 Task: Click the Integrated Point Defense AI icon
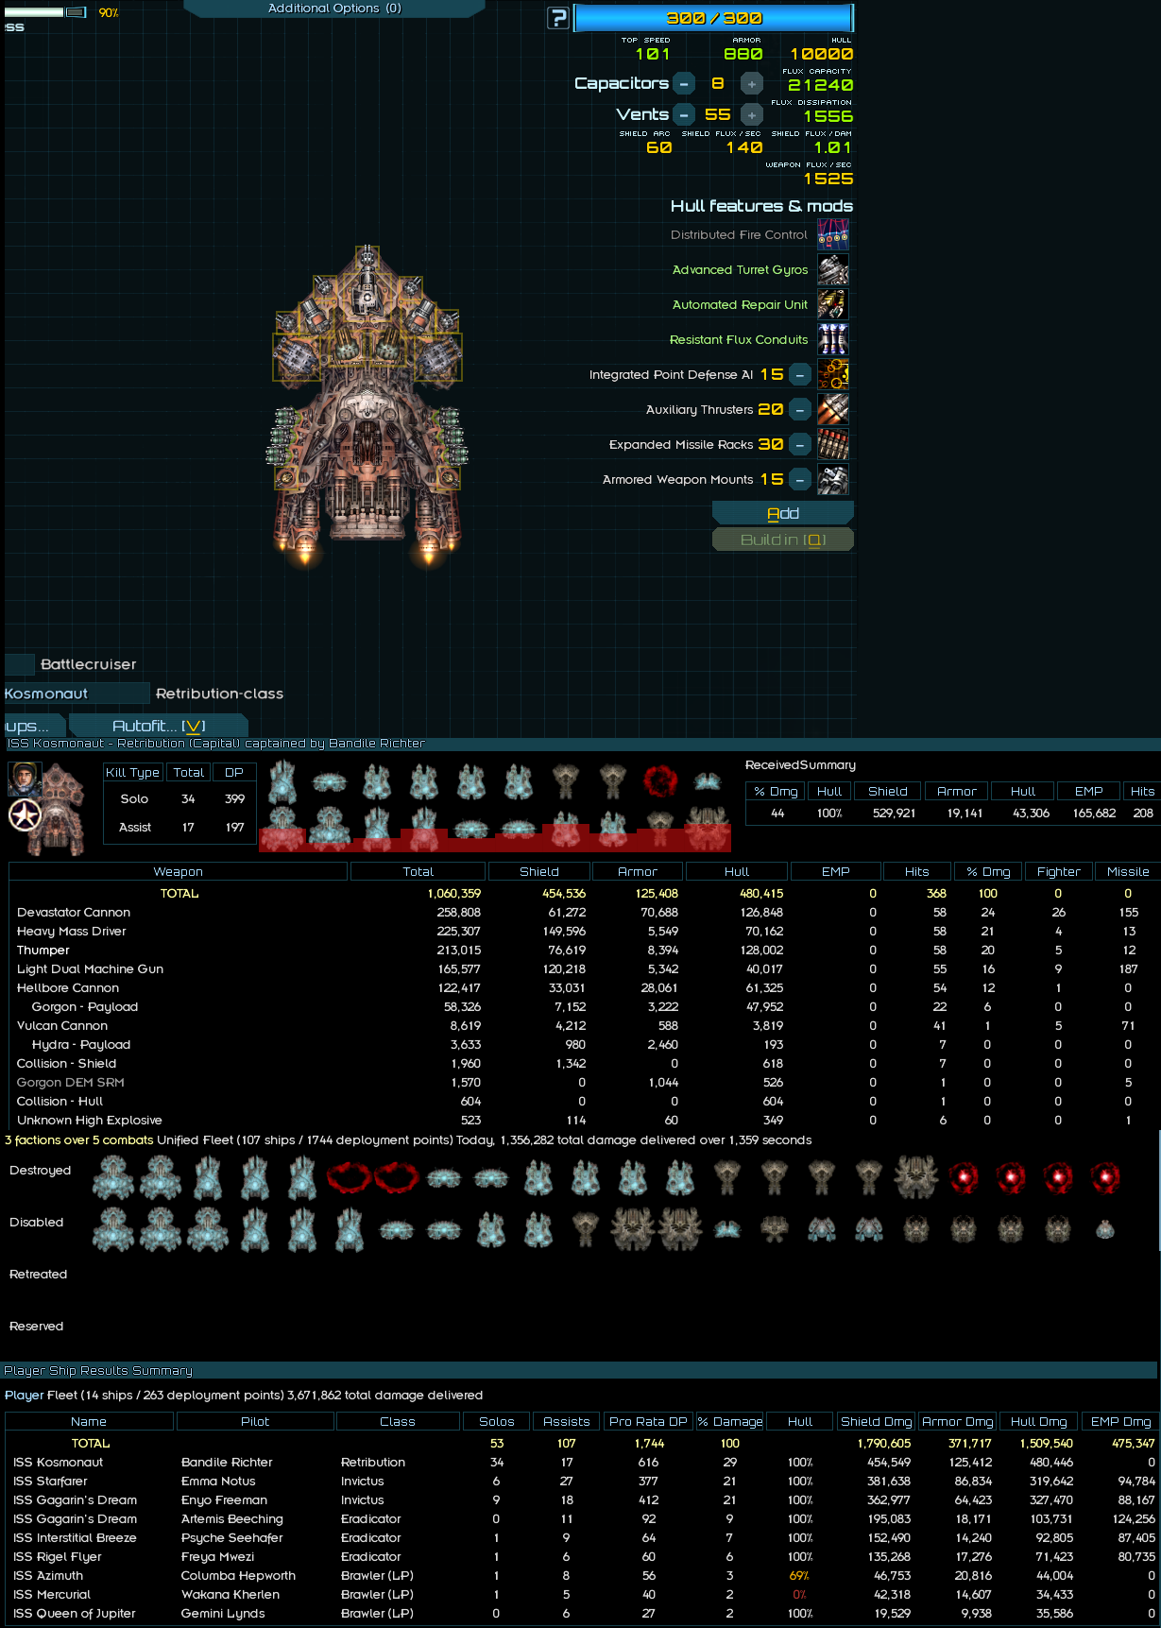point(833,374)
